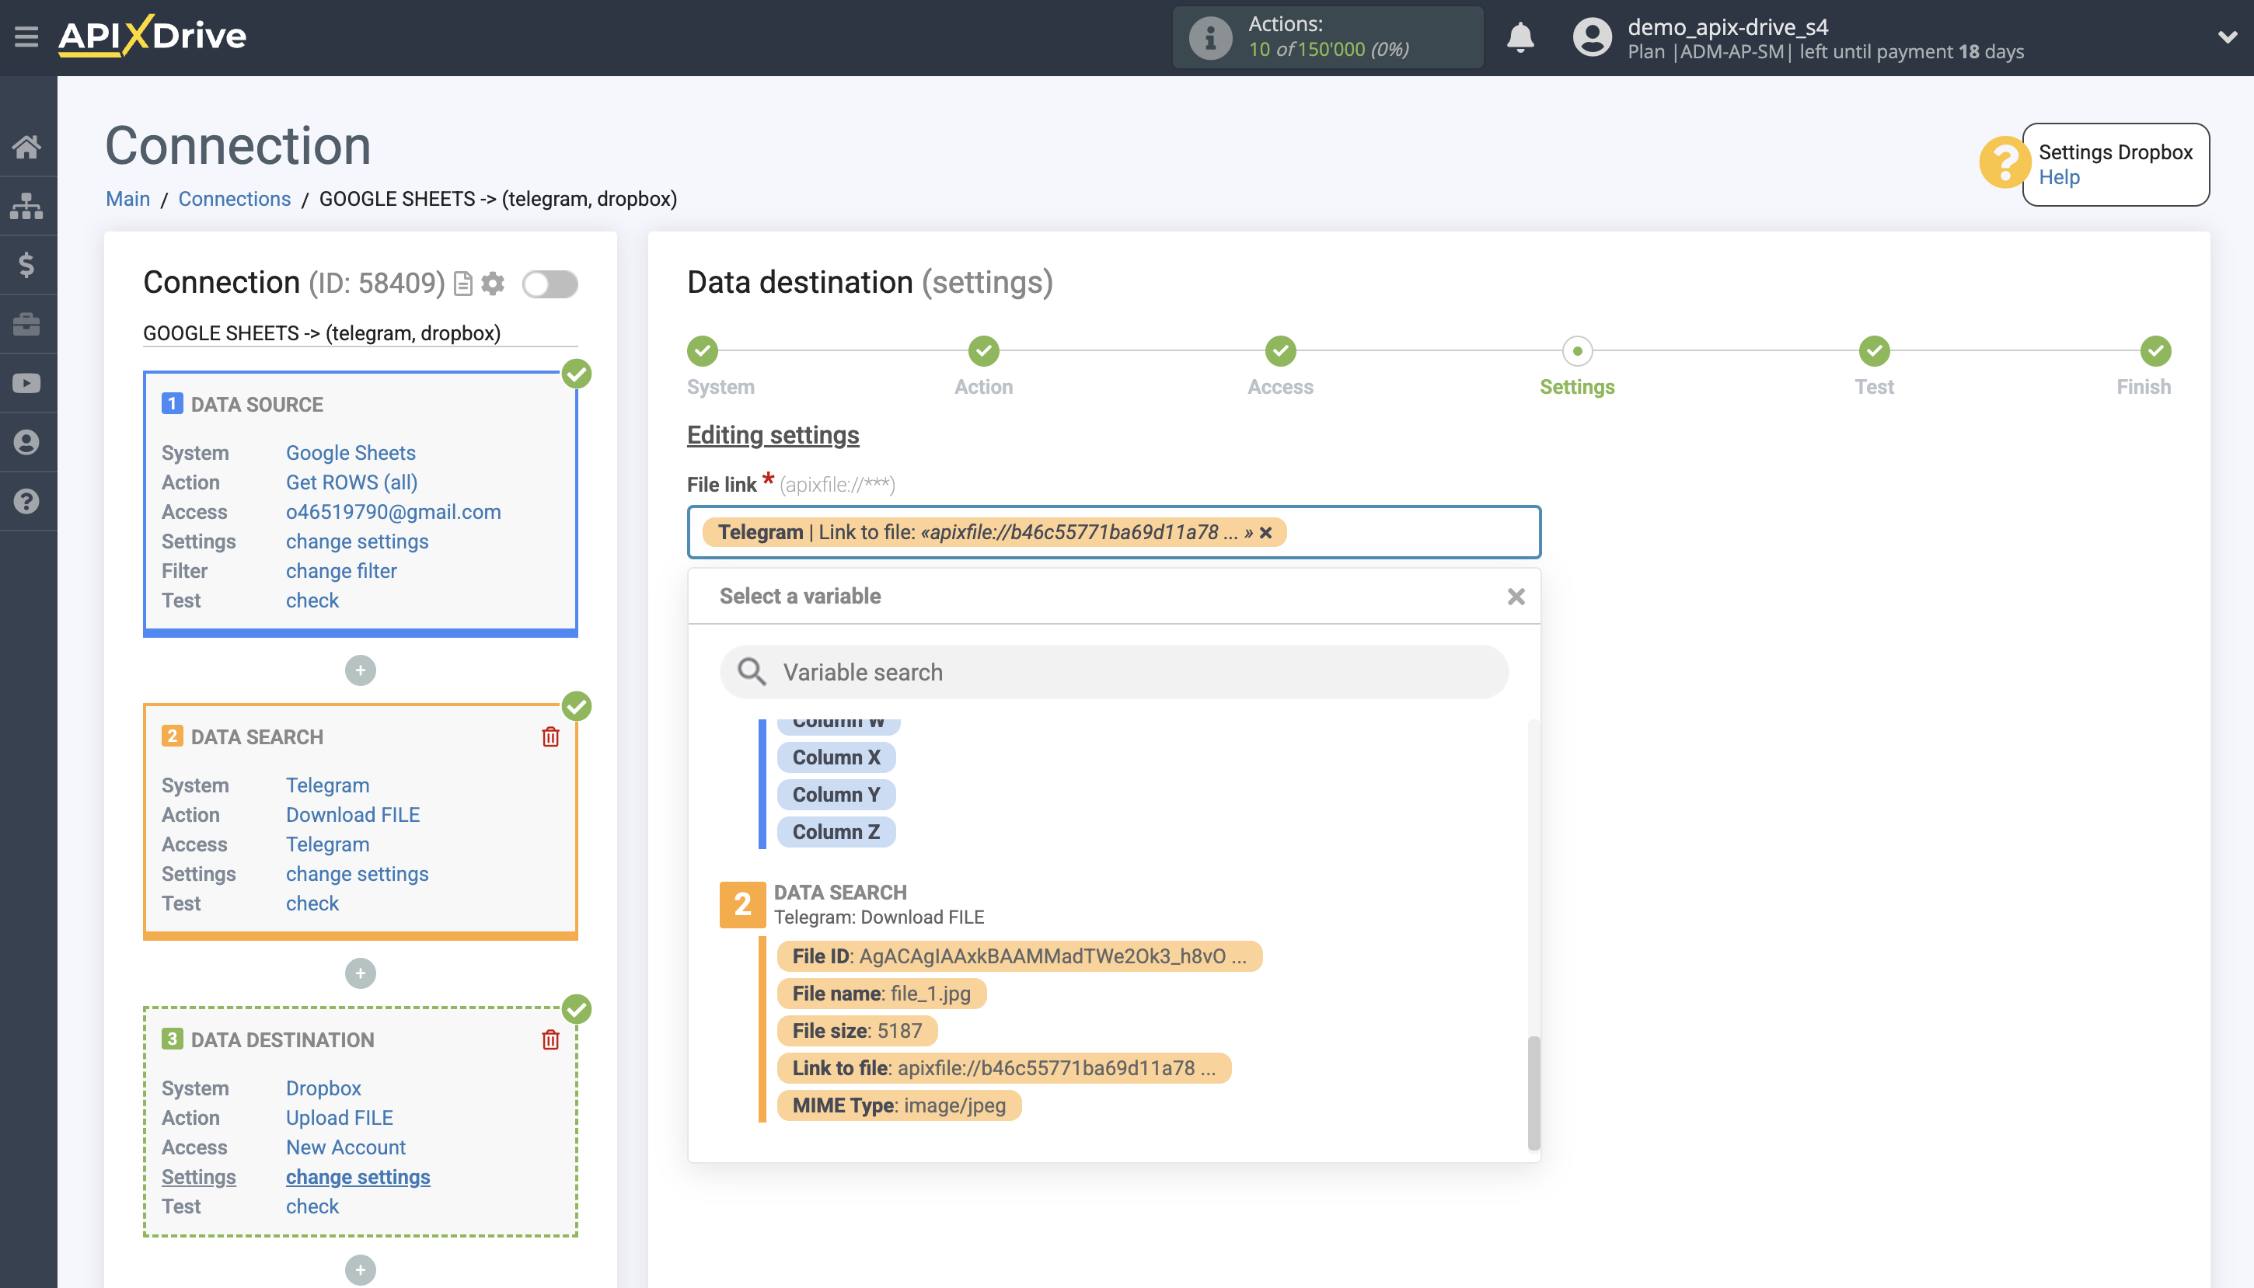The height and width of the screenshot is (1288, 2254).
Task: Select the Link to file variable
Action: pos(1003,1067)
